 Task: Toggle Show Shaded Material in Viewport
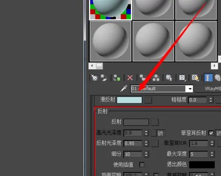pos(195,77)
